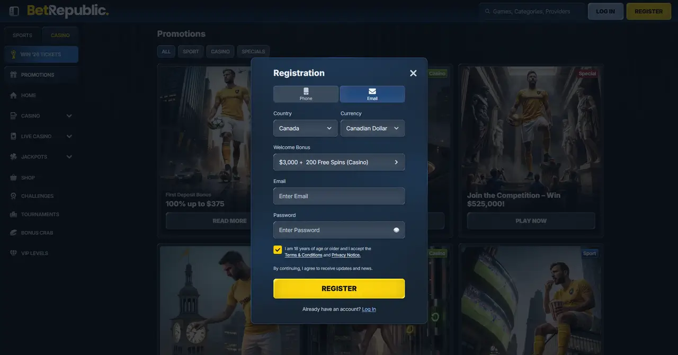
Task: Focus the Enter Password field
Action: 339,230
